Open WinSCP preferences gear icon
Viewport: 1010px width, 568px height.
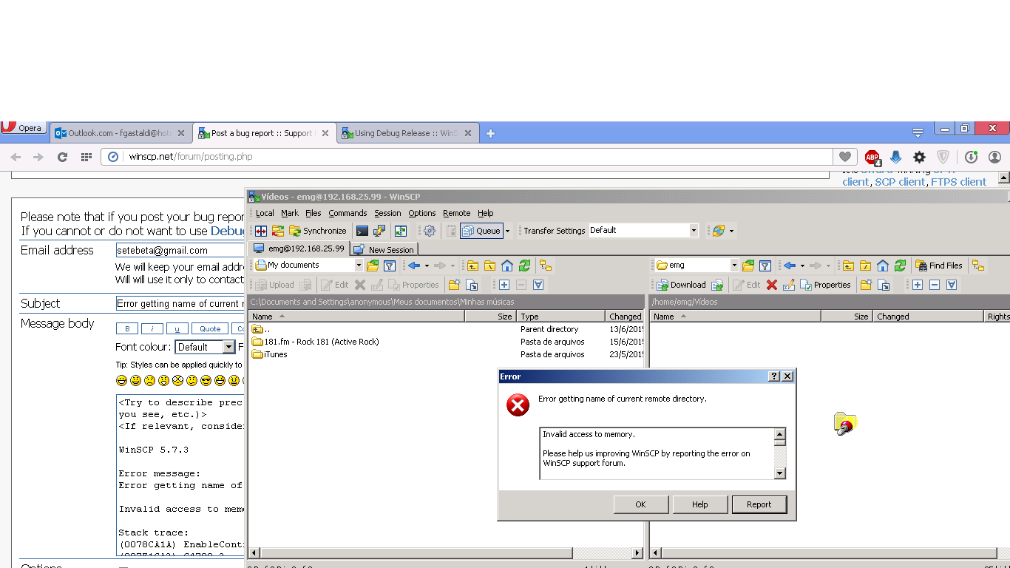click(x=430, y=231)
